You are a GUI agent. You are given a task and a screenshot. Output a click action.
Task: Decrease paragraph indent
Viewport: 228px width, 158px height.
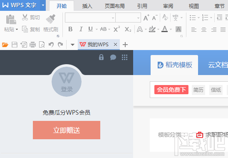(x=219, y=18)
